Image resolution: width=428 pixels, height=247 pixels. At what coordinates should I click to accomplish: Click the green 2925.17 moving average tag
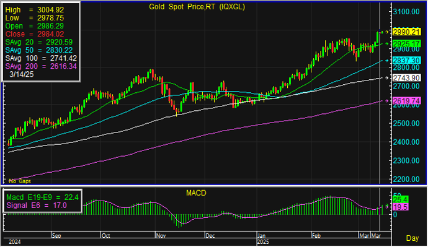pyautogui.click(x=406, y=43)
